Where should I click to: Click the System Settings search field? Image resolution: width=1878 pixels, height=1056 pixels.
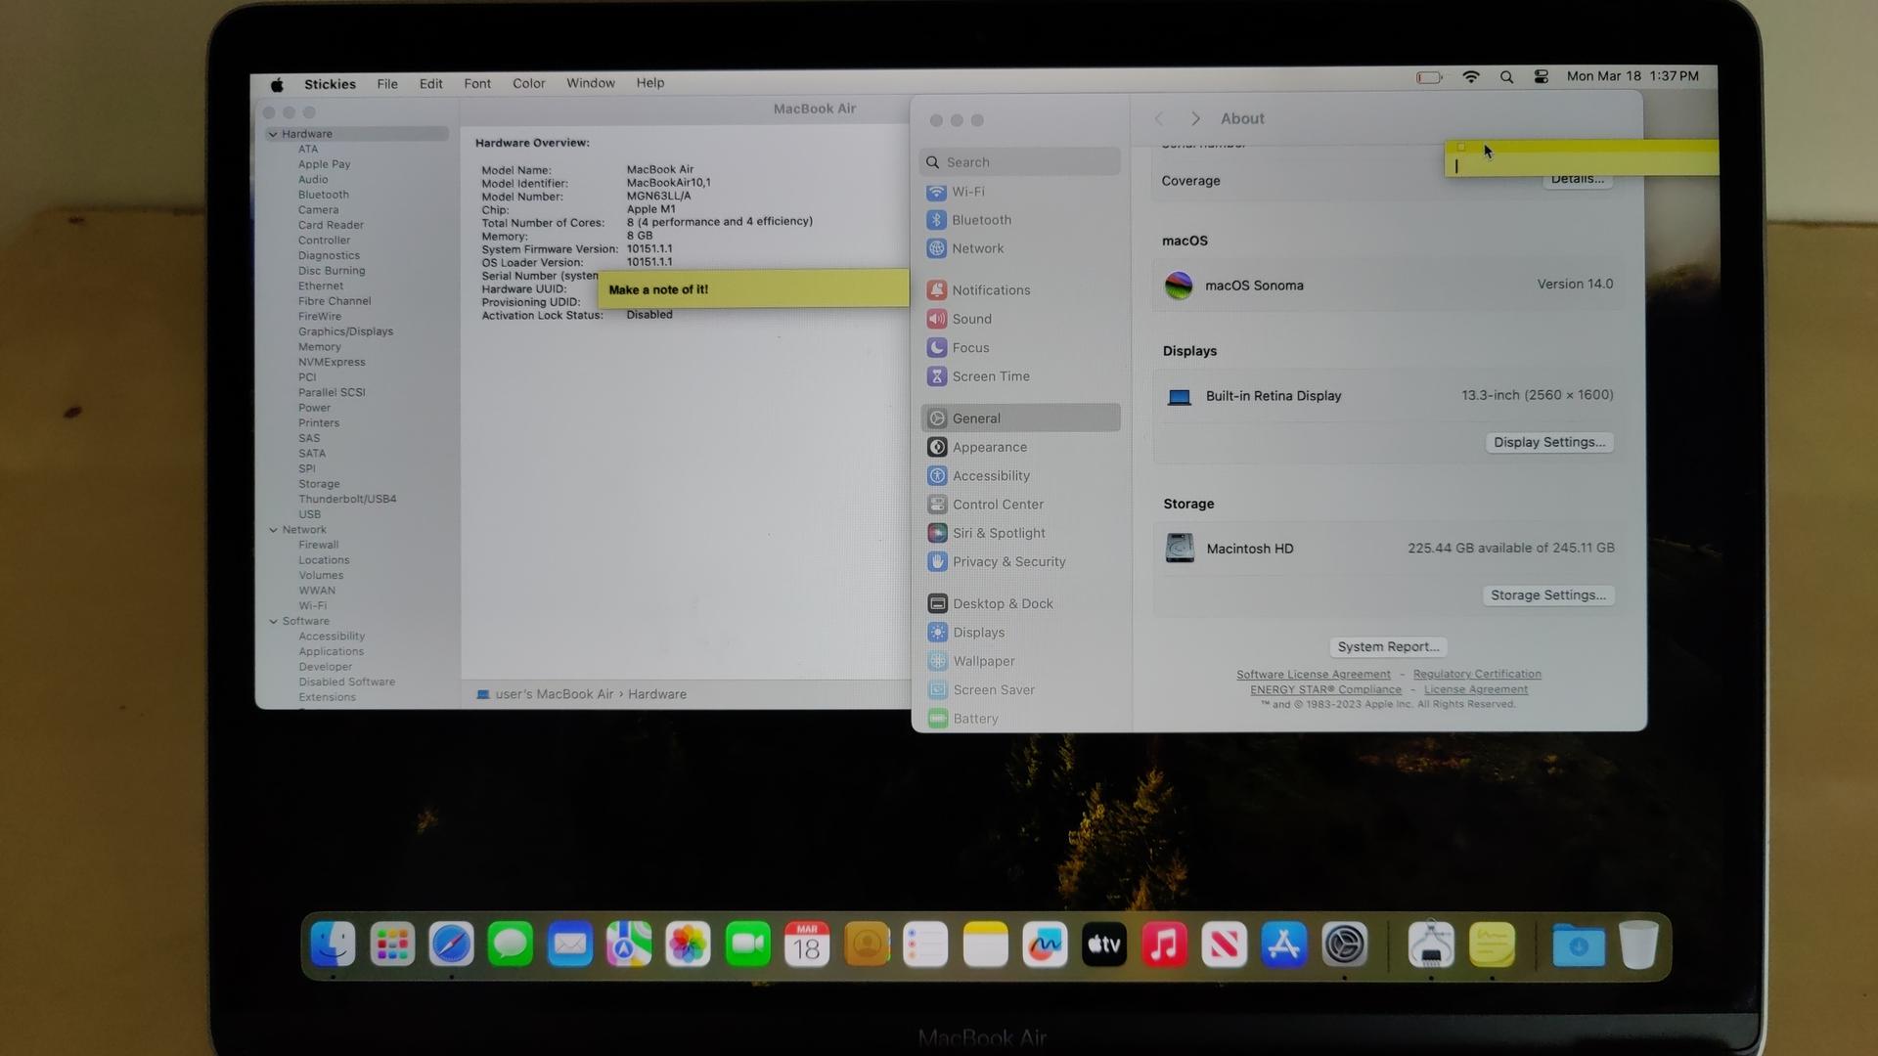pyautogui.click(x=1022, y=162)
